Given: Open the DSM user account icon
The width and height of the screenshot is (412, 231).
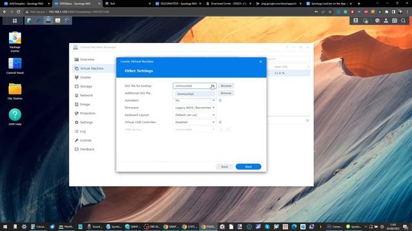Looking at the screenshot, I should tap(386, 21).
